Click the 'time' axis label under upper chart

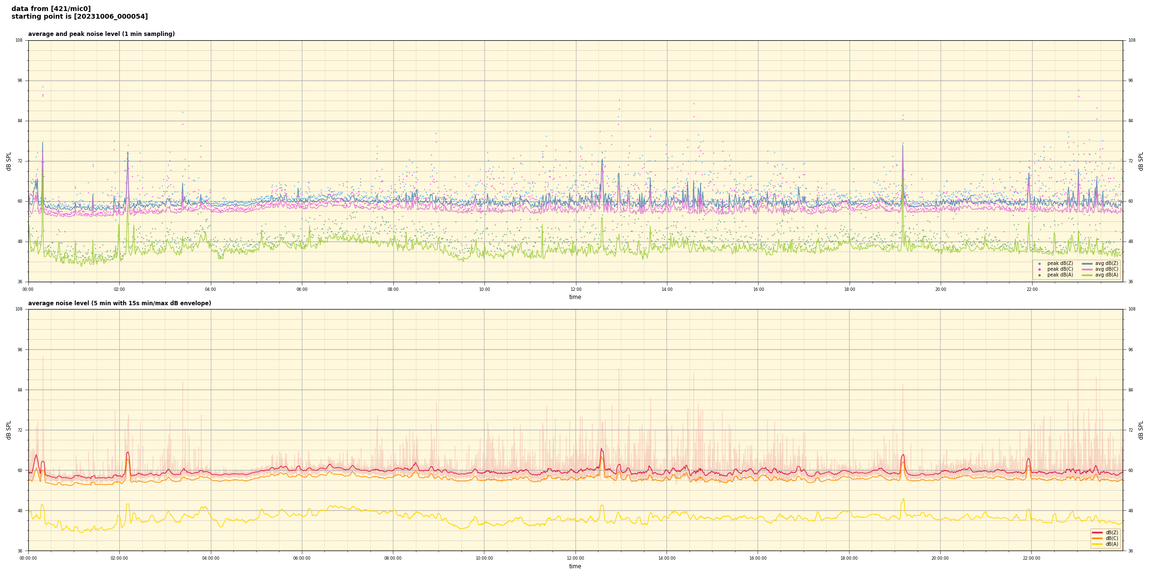point(575,297)
